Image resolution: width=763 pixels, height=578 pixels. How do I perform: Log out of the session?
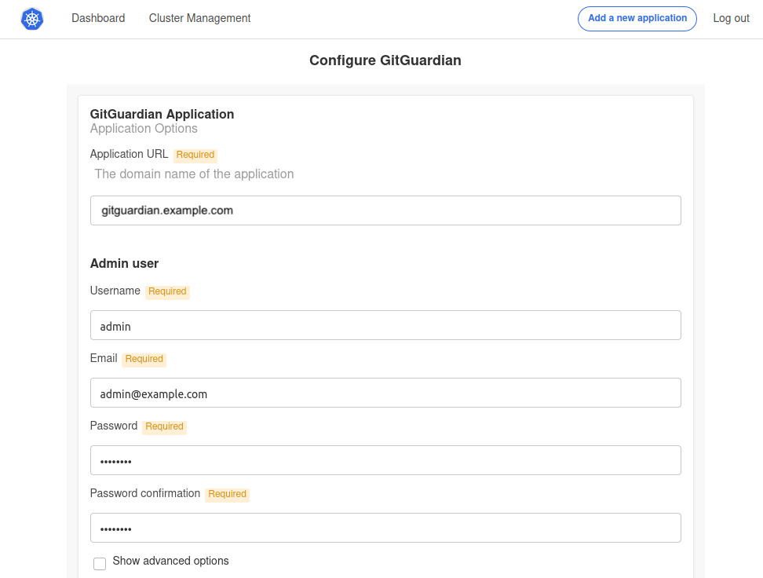pyautogui.click(x=731, y=18)
